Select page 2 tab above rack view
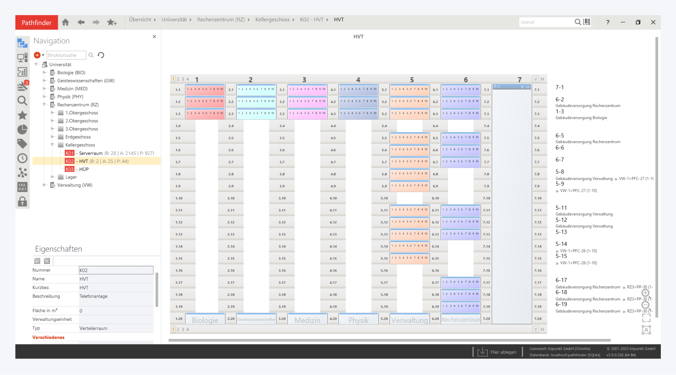The height and width of the screenshot is (375, 676). coord(178,79)
